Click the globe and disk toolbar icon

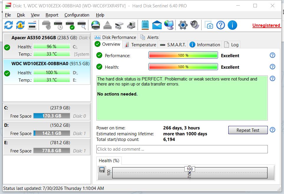pyautogui.click(x=96, y=25)
